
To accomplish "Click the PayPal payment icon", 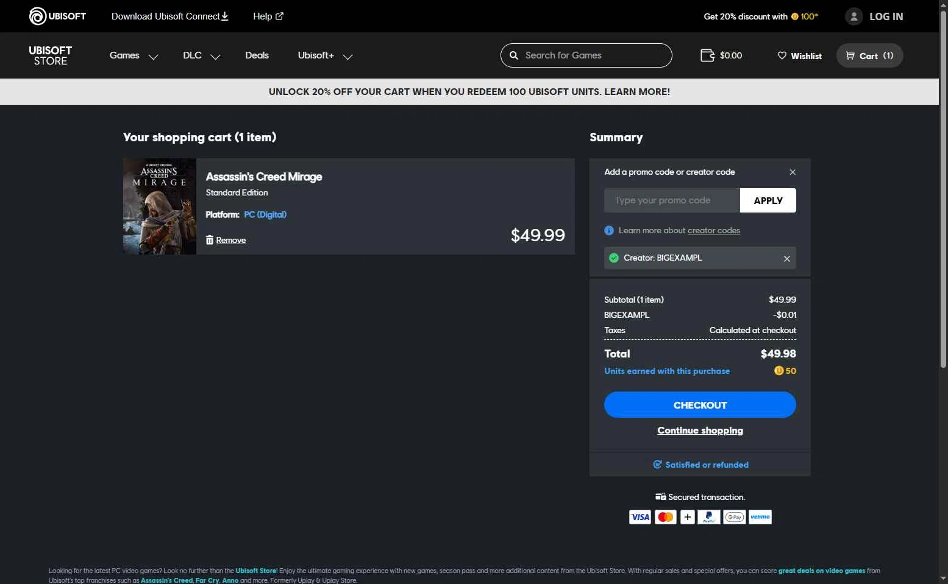I will click(709, 517).
